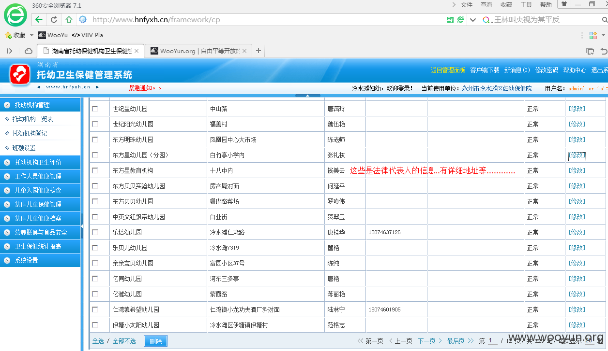
Task: Check the box for 伊塘小太阳幼儿园
Action: 95,325
